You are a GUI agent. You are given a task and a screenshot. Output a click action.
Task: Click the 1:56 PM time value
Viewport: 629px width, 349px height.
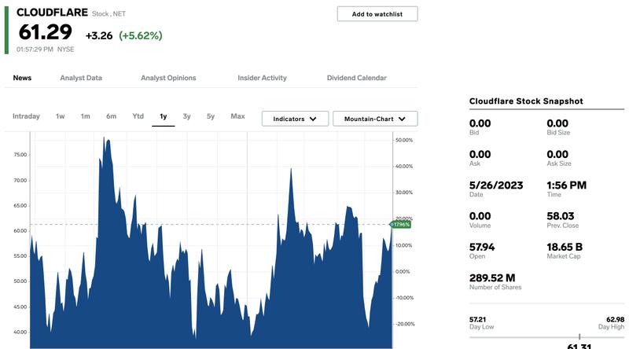(566, 186)
